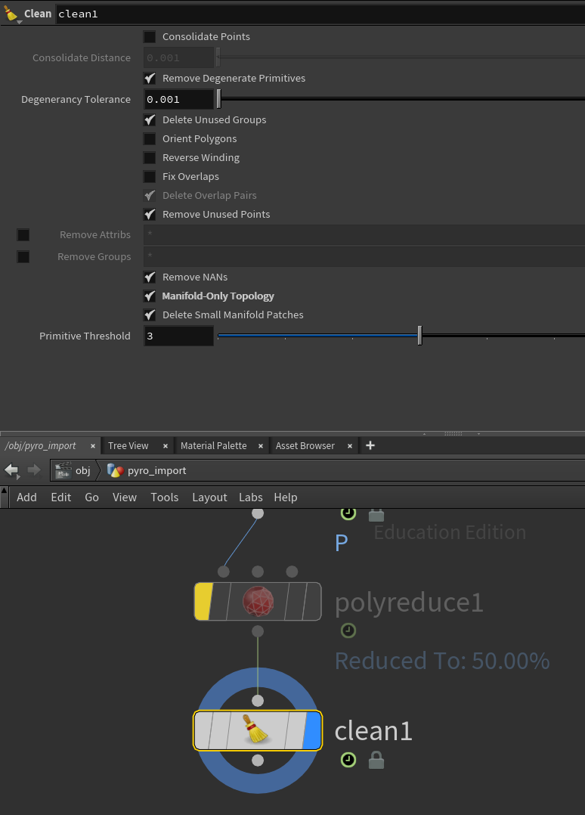Toggle the Delete Unused Groups checkbox
Viewport: 585px width, 815px height.
pos(150,120)
